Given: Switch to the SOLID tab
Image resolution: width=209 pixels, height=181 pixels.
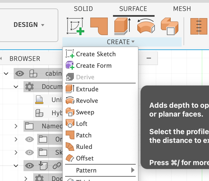Looking at the screenshot, I should pyautogui.click(x=83, y=9).
